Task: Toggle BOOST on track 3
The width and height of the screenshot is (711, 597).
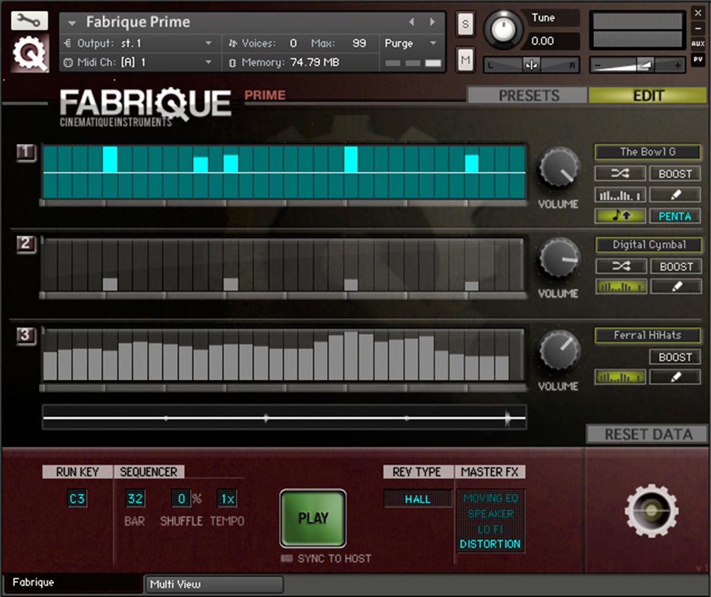Action: point(675,357)
